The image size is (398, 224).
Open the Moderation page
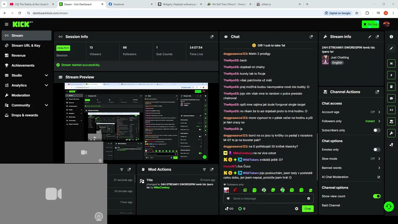(x=26, y=95)
